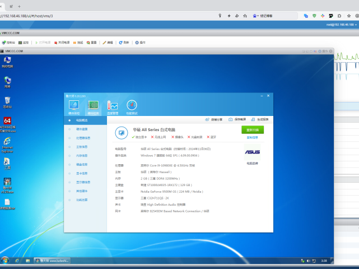Image resolution: width=359 pixels, height=269 pixels.
Task: Select 显卡信息 in the left sidebar
Action: [82, 173]
